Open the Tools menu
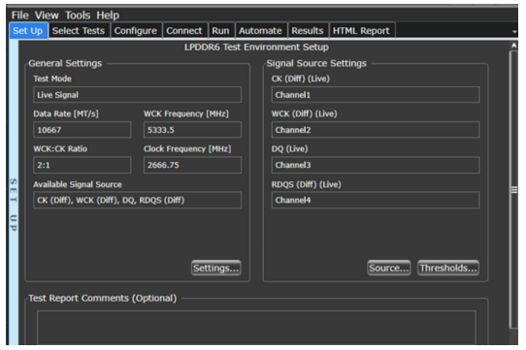This screenshot has width=526, height=350. coord(78,16)
